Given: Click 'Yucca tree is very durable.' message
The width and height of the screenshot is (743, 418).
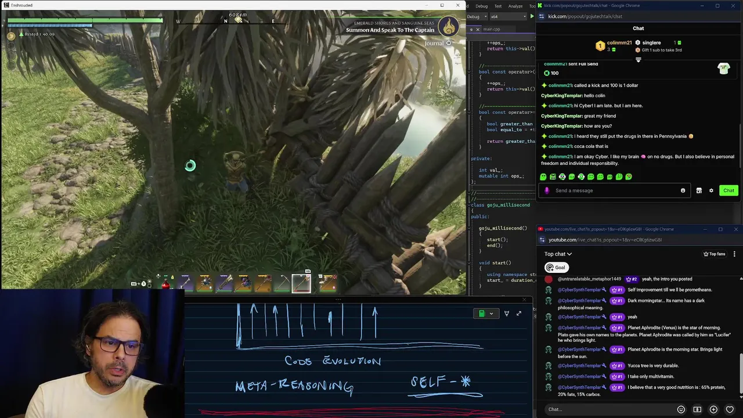Looking at the screenshot, I should pos(653,366).
